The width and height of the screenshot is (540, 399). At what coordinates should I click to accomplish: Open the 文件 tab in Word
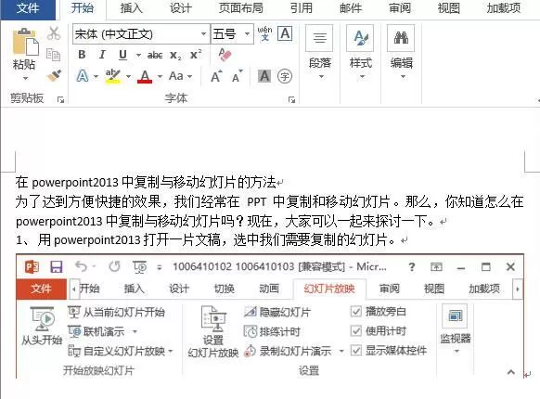(28, 8)
